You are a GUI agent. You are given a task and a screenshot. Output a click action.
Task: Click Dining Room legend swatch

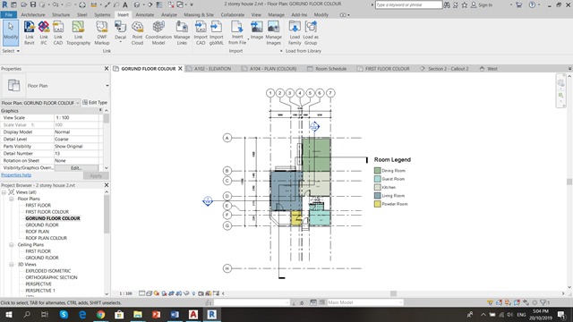(378, 171)
